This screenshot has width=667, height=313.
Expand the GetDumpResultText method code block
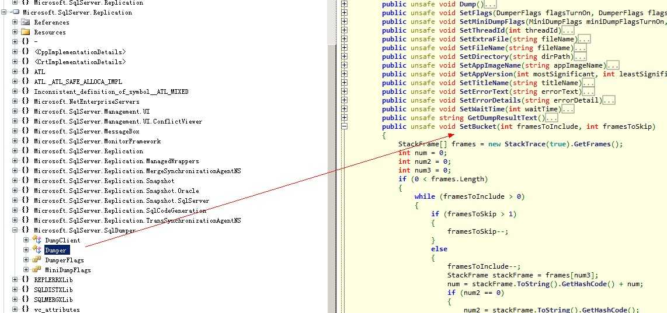point(345,118)
